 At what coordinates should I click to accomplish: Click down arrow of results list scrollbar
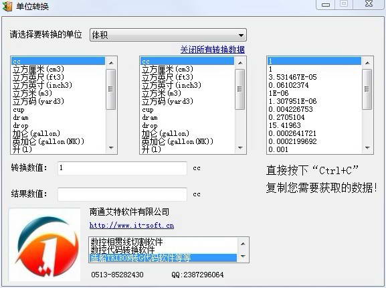click(x=367, y=147)
